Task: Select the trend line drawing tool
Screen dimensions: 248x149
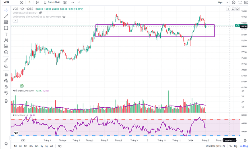Action: (6, 16)
